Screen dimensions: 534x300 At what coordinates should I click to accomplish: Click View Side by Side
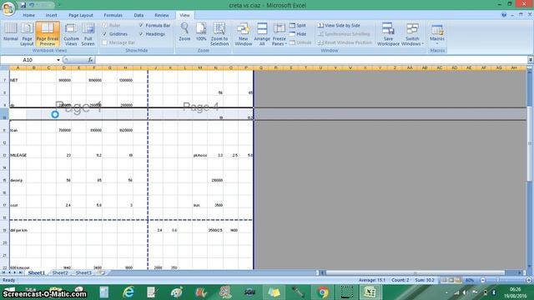point(339,26)
